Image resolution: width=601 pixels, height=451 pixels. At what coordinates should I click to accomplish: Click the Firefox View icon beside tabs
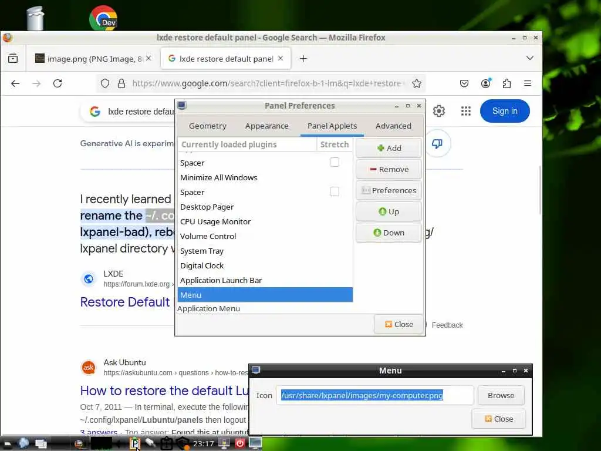13,58
